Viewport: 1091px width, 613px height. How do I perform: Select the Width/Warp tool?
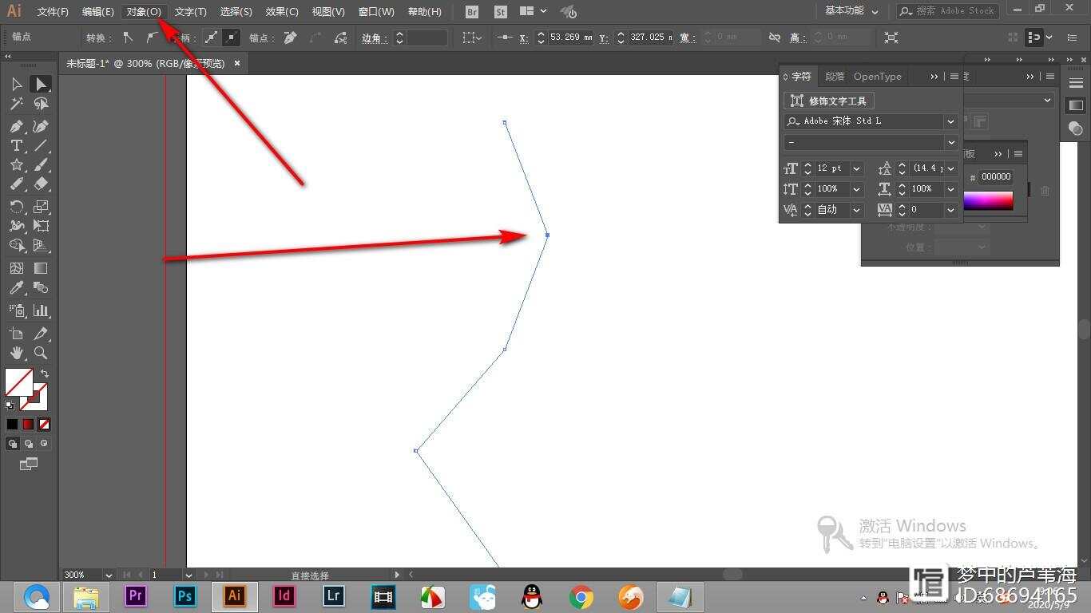17,226
